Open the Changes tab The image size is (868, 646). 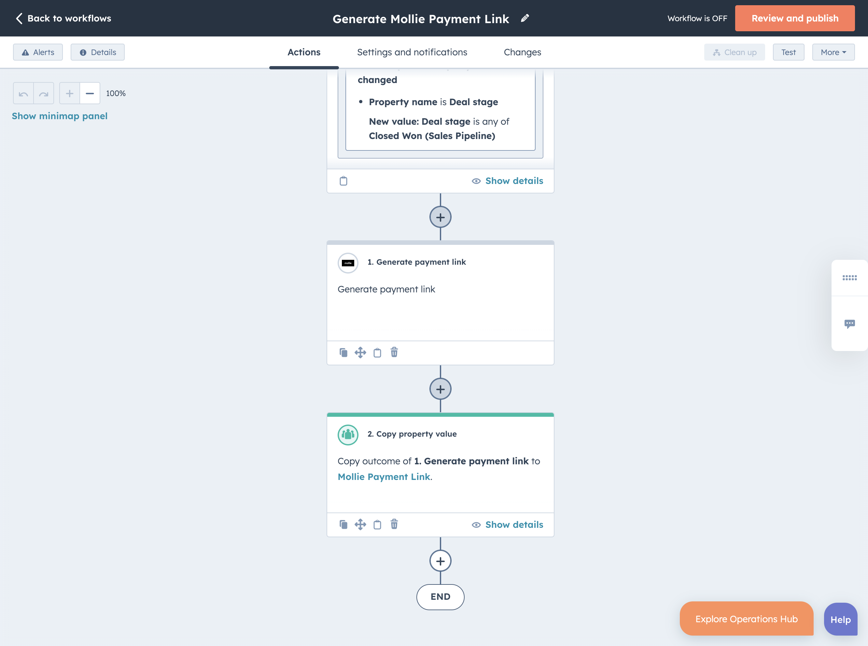pos(522,52)
